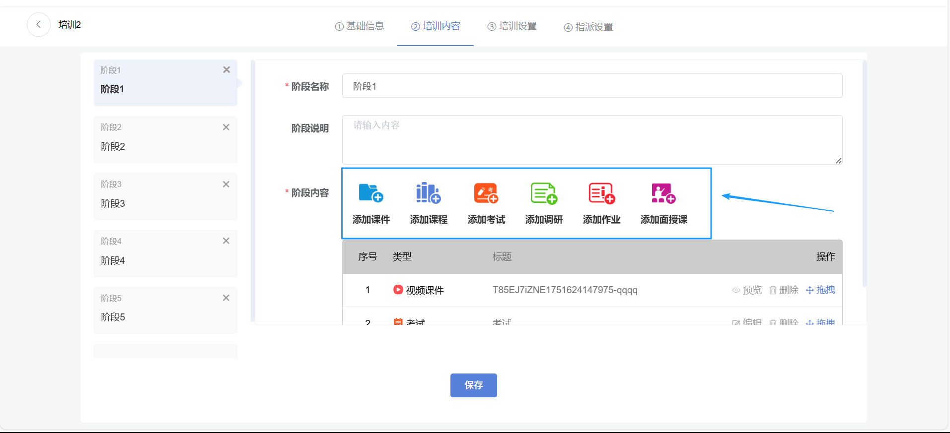The image size is (950, 433).
Task: Open the 培训设置 step tab
Action: pos(512,26)
